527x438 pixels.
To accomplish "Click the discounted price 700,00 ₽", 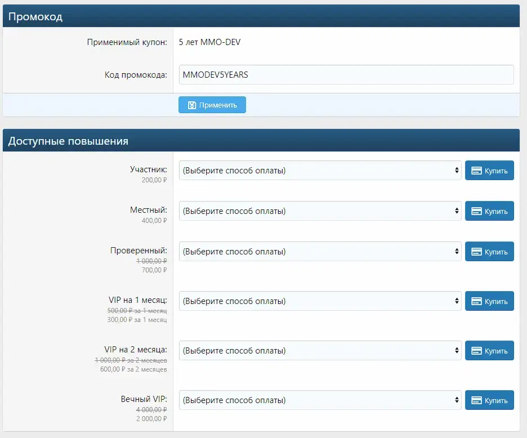I will coord(154,270).
